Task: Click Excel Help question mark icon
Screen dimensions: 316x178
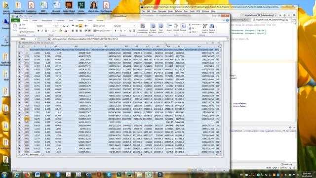Action: (227, 20)
